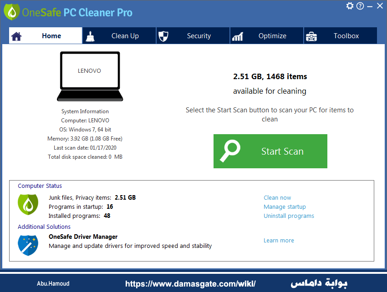387x292 pixels.
Task: Open the Security tab
Action: tap(193, 36)
